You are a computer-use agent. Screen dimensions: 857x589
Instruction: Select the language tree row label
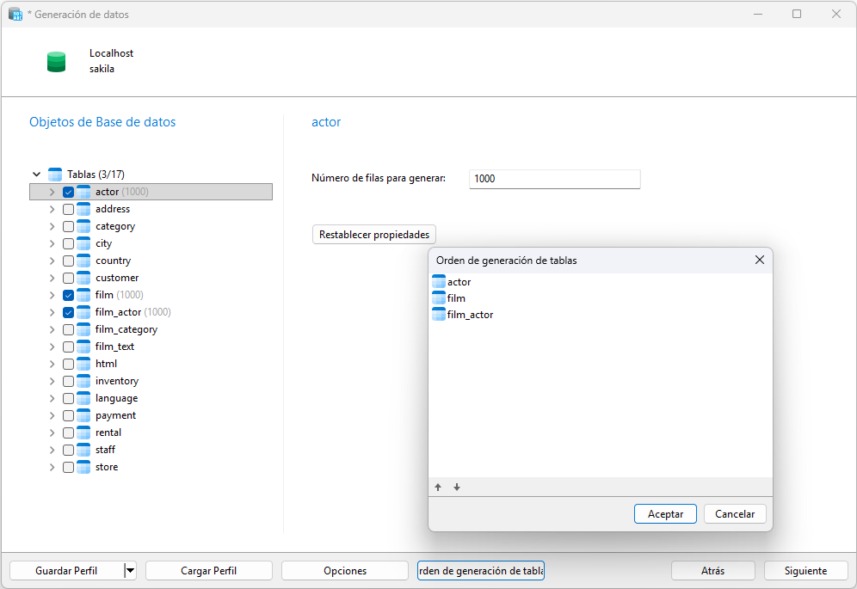coord(116,398)
